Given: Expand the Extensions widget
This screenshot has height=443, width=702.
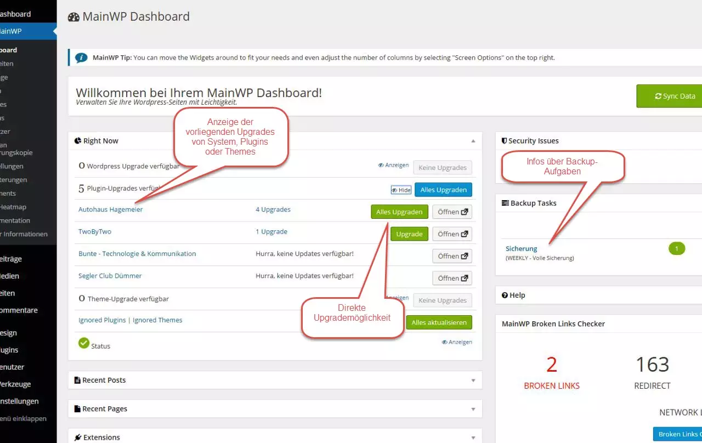Looking at the screenshot, I should pyautogui.click(x=473, y=438).
